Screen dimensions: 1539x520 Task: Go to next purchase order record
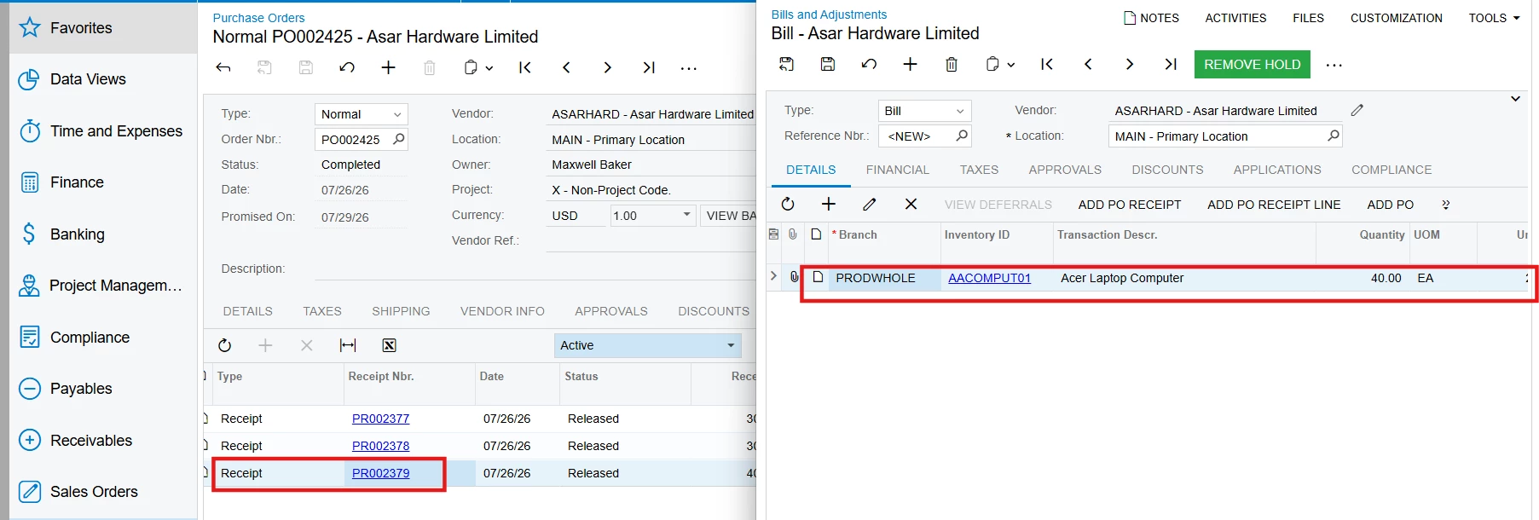pyautogui.click(x=607, y=67)
